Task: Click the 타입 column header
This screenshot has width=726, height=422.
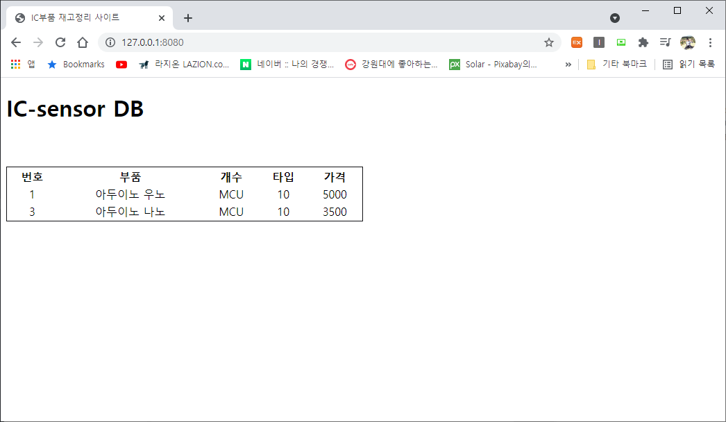Action: coord(283,176)
